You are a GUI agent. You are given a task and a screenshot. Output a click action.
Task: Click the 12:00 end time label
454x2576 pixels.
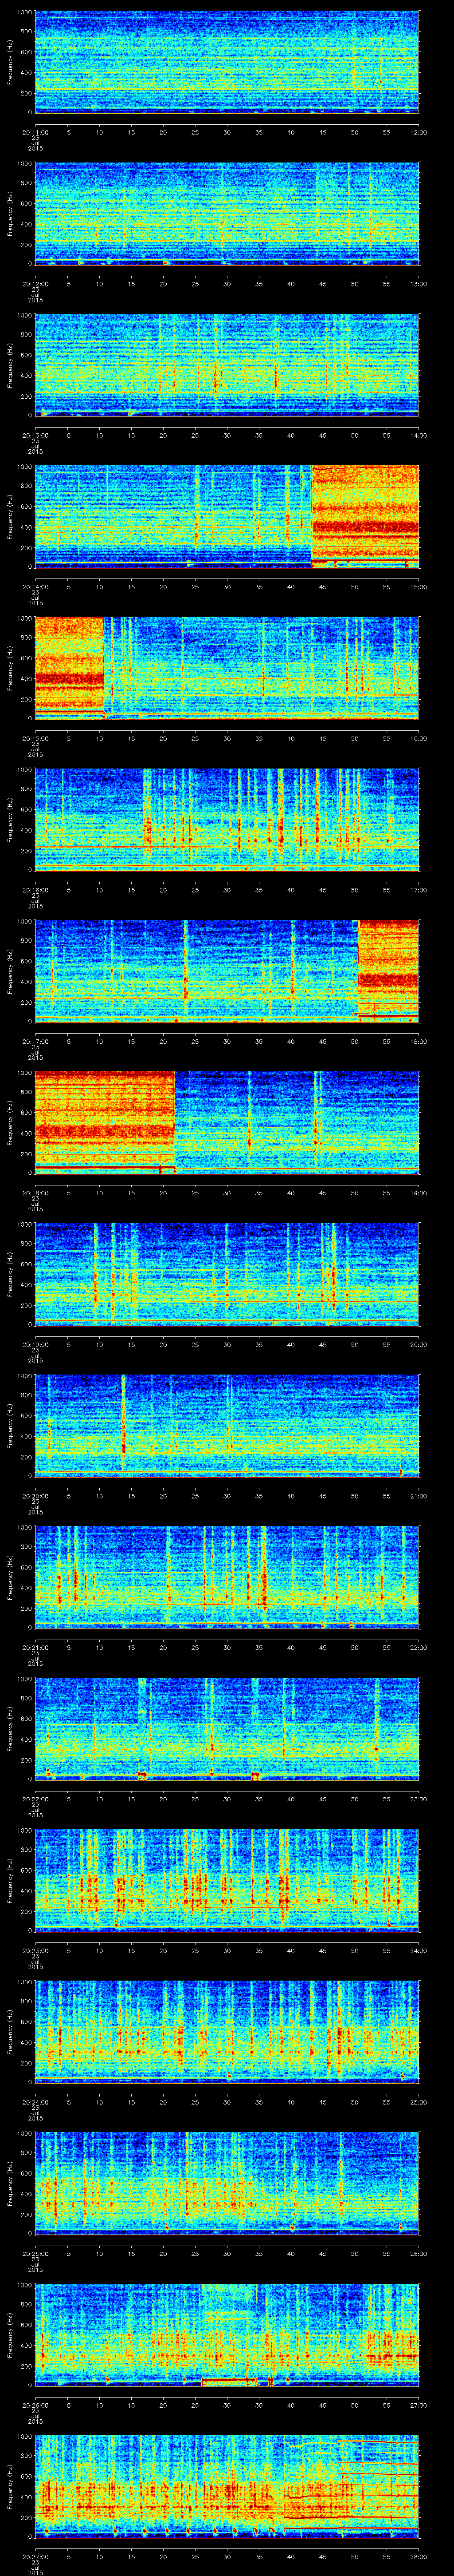(419, 132)
